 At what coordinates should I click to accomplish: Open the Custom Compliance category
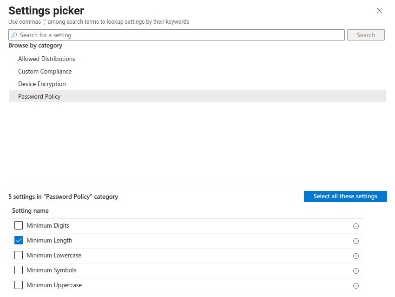click(x=45, y=72)
